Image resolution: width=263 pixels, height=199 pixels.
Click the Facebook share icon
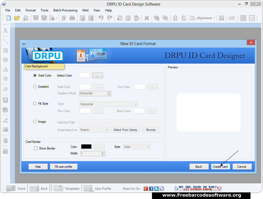tap(151, 189)
